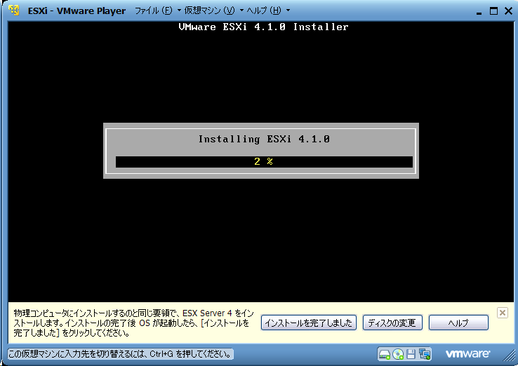Click the ESX Server 4 install instruction text

click(x=133, y=323)
